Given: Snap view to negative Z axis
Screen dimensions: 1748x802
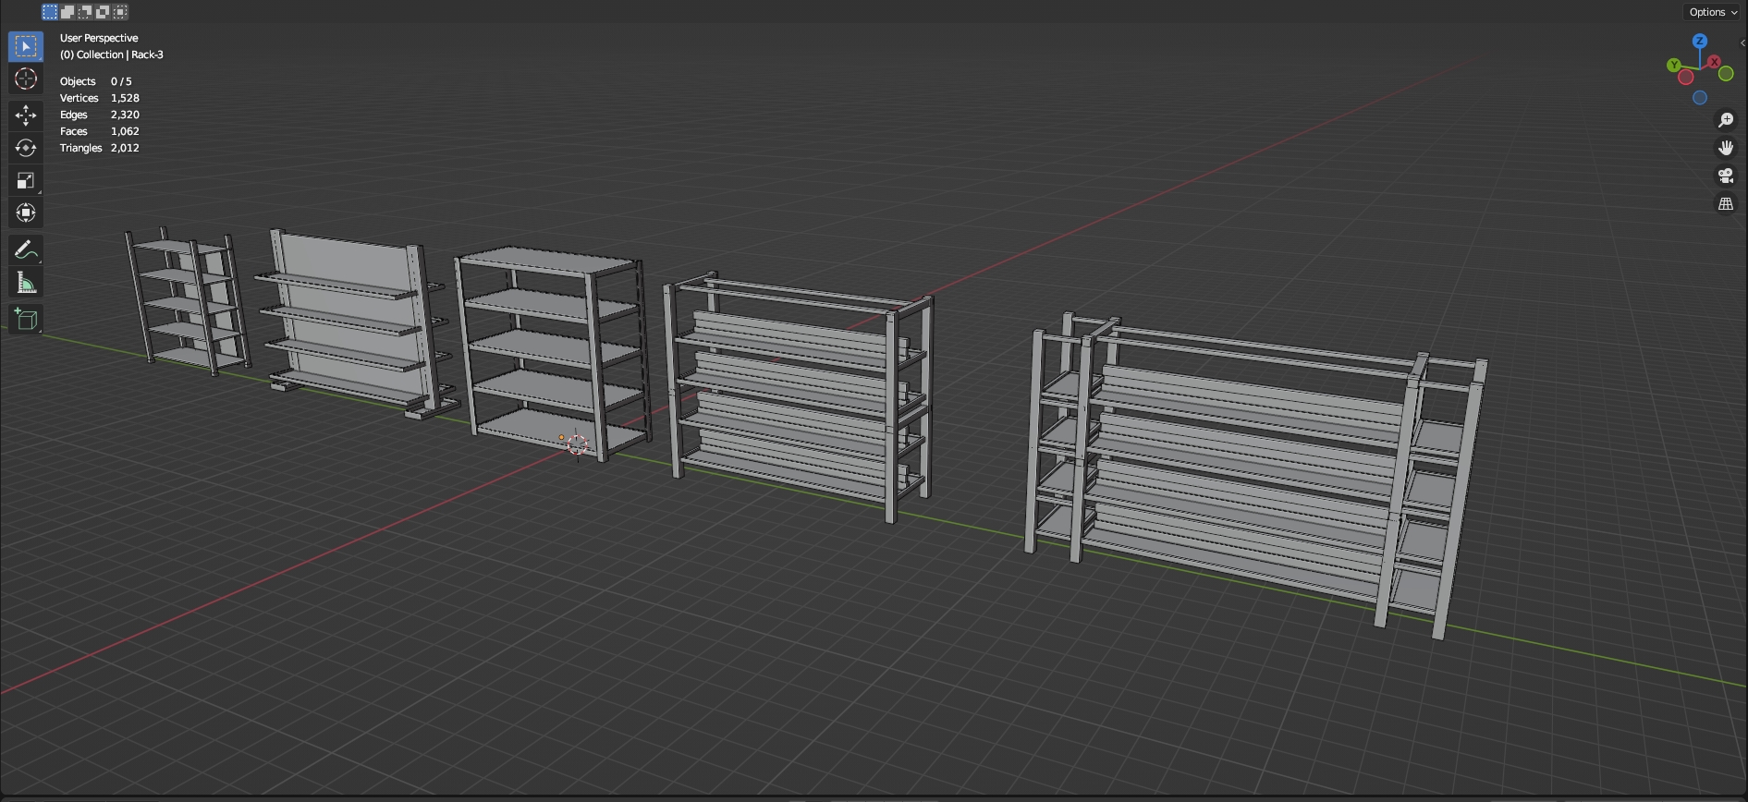Looking at the screenshot, I should [1700, 98].
